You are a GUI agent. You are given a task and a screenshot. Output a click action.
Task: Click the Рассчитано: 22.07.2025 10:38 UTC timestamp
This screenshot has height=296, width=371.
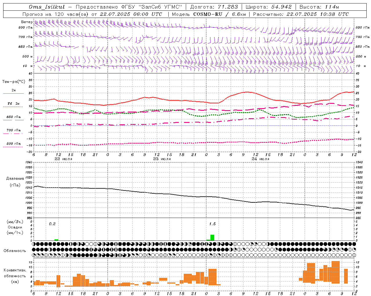click(301, 14)
